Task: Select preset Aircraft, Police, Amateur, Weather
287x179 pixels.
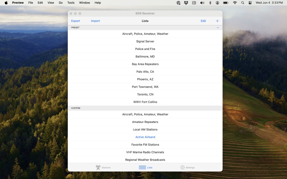Action: coord(145,34)
